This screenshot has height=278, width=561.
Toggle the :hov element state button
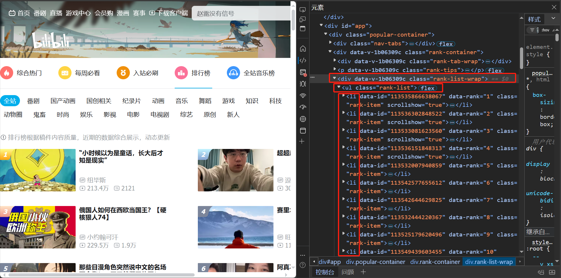coord(545,30)
